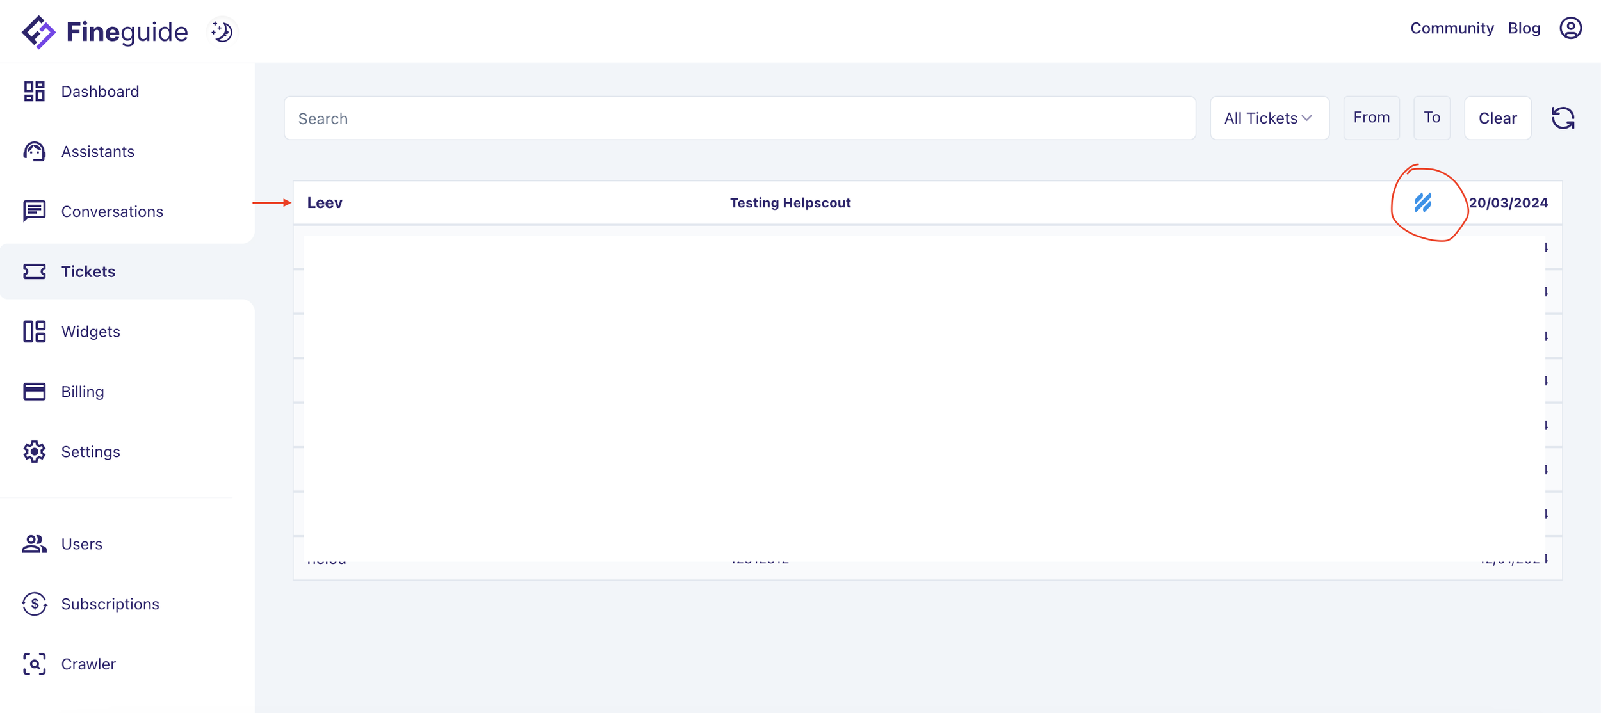The height and width of the screenshot is (713, 1601).
Task: Open Conversations section
Action: tap(111, 212)
